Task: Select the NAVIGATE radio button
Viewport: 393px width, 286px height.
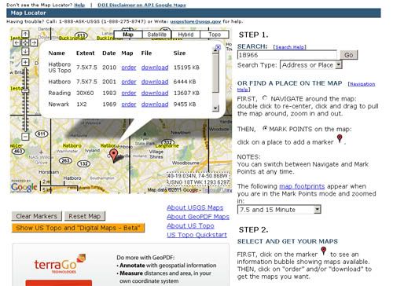Action: point(265,98)
